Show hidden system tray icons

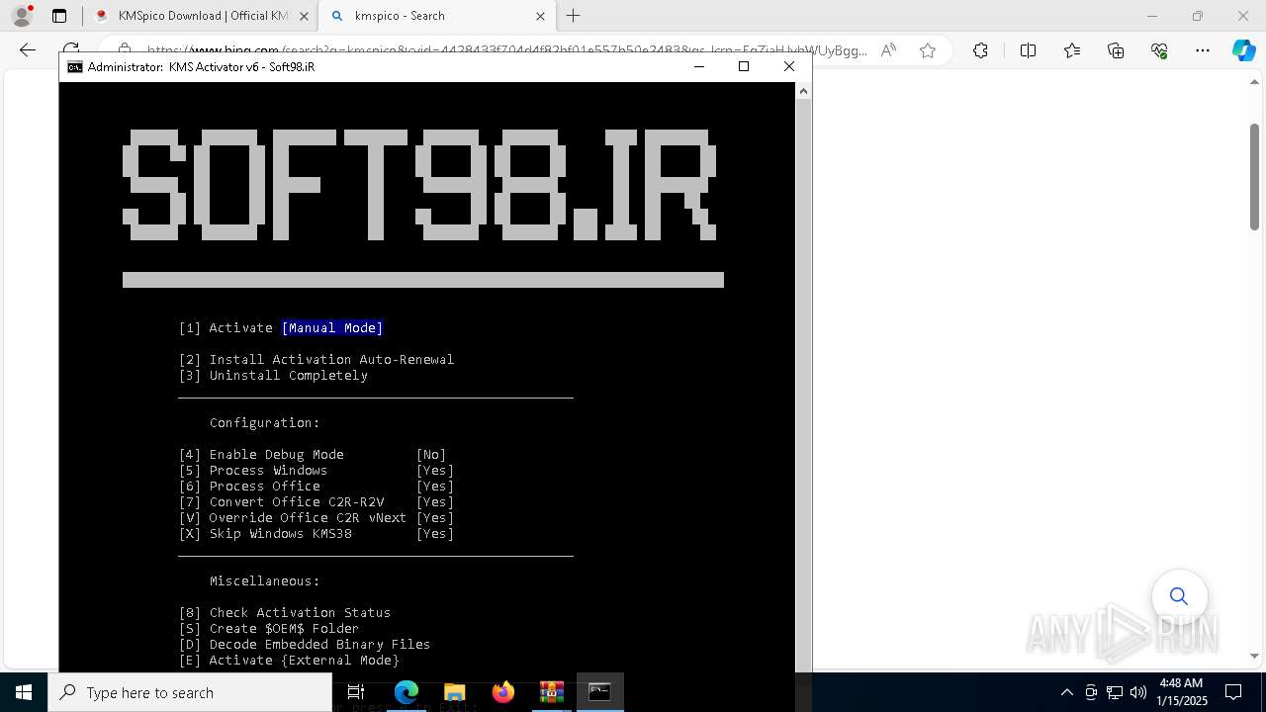click(1066, 692)
